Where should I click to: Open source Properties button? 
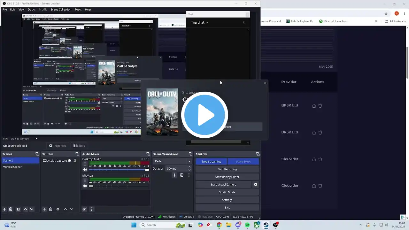pyautogui.click(x=58, y=146)
